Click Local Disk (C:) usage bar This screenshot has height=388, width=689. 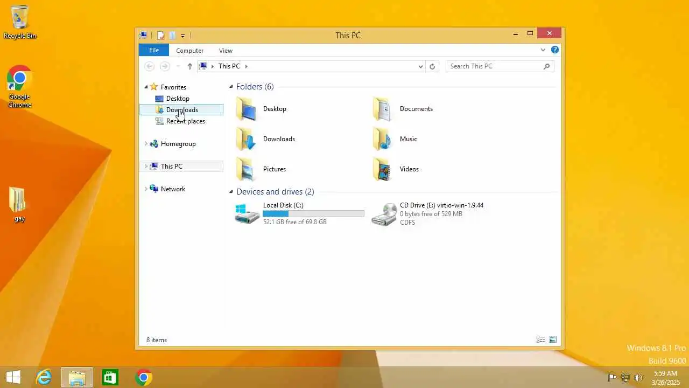pyautogui.click(x=313, y=214)
